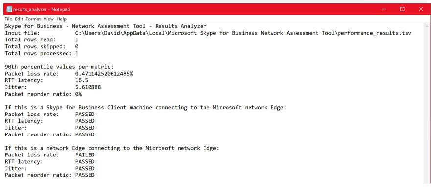Maximize the Notepad window
This screenshot has width=431, height=192.
[x=402, y=9]
